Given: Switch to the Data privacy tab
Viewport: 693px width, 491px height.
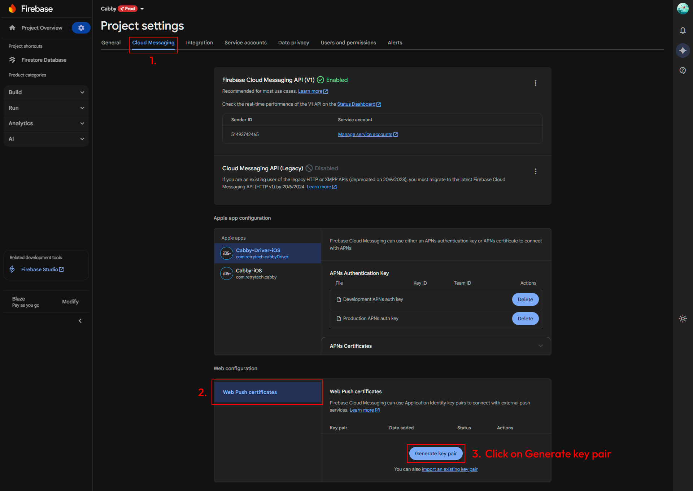Looking at the screenshot, I should tap(293, 43).
